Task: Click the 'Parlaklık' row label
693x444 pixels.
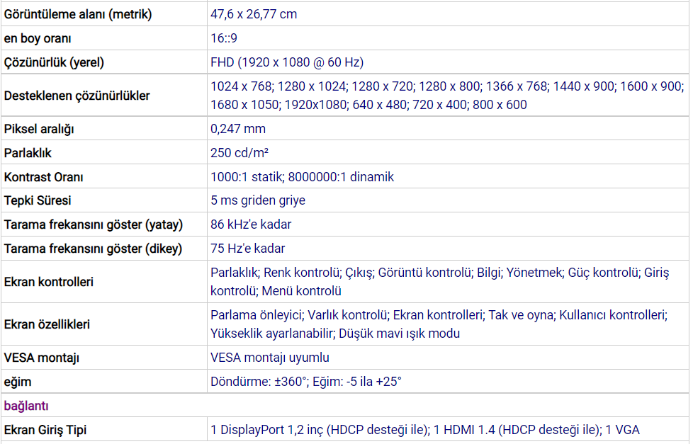Action: point(28,153)
